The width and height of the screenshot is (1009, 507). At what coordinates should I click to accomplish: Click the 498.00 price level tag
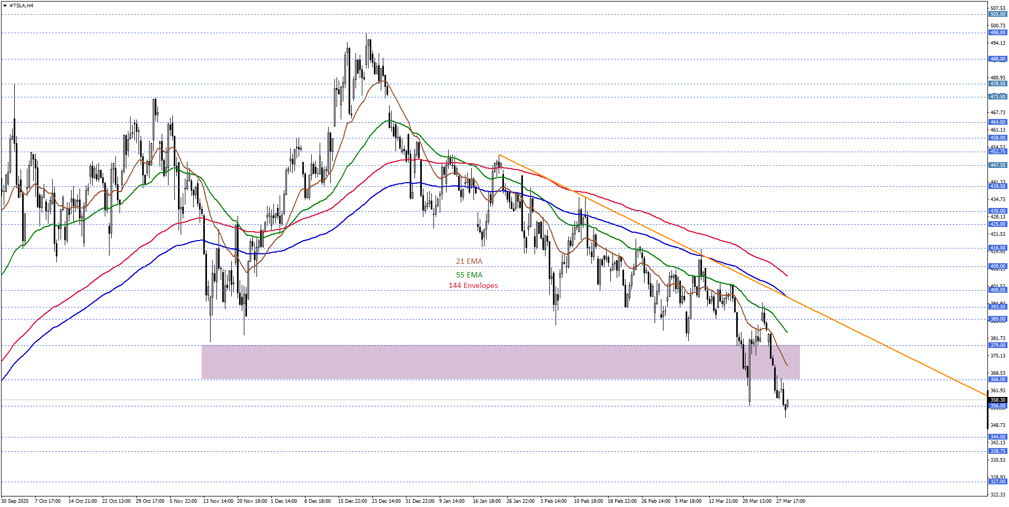[x=997, y=33]
